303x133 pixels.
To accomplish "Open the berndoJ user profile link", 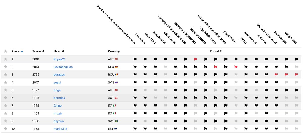I will point(59,98).
